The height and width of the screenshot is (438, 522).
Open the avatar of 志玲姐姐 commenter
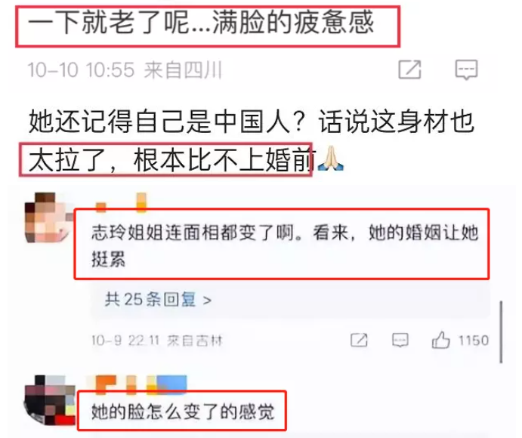49,217
